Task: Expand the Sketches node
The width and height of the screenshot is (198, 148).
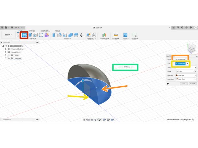Action: pyautogui.click(x=5, y=58)
